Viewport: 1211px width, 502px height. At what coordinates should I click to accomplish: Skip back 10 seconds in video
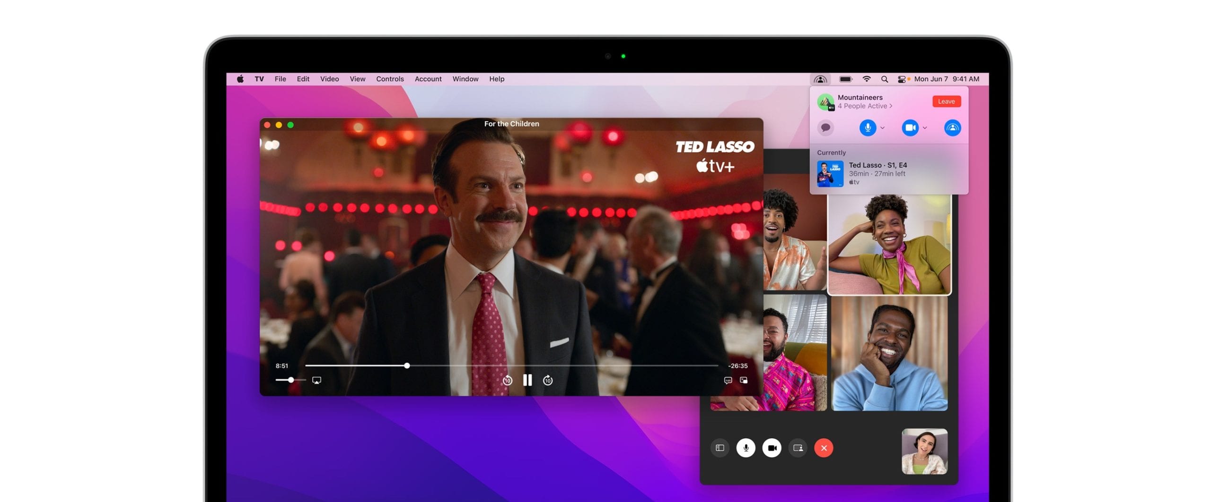point(507,380)
